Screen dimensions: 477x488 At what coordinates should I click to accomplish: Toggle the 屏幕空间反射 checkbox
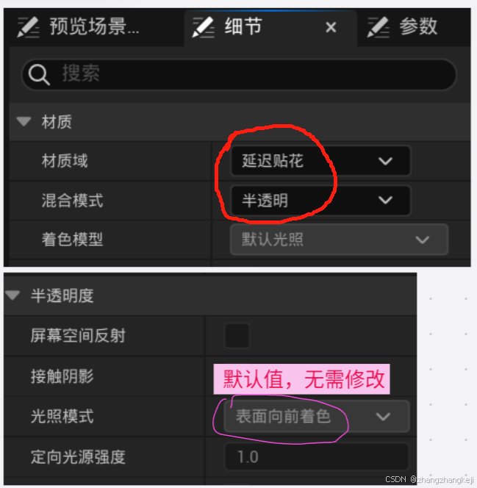tap(237, 335)
